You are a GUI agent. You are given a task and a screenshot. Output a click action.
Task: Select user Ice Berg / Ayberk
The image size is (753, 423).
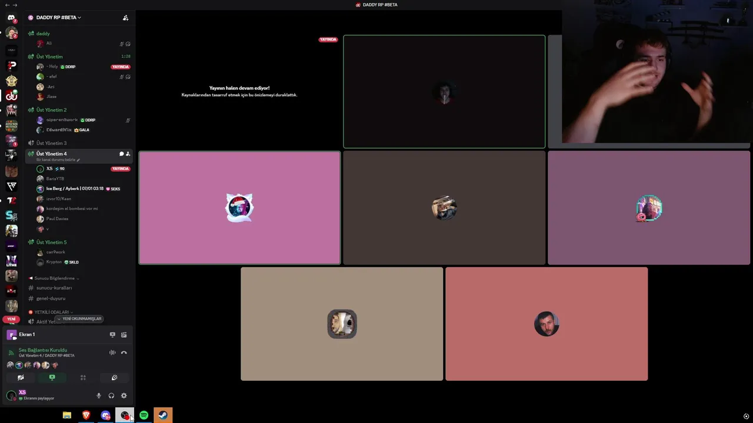[75, 189]
